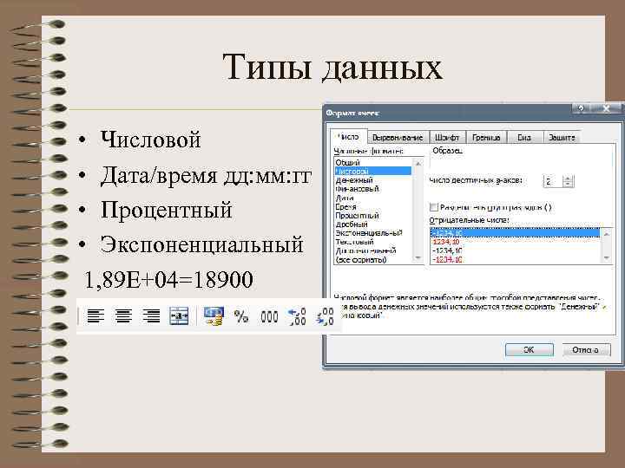
Task: Select Финансовый in the format list
Action: coord(373,189)
